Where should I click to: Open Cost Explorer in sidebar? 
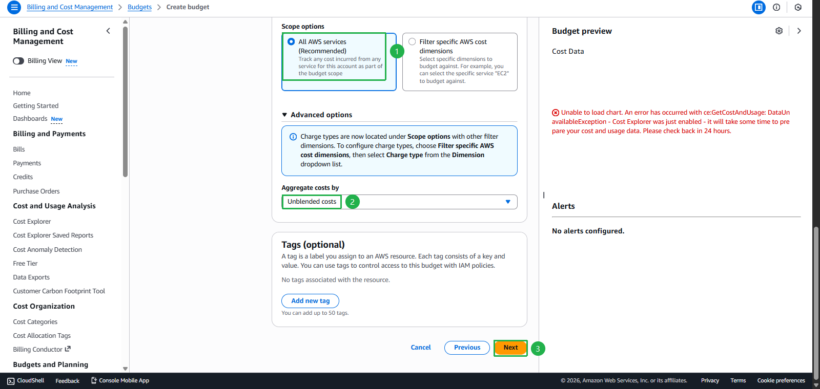click(x=32, y=222)
